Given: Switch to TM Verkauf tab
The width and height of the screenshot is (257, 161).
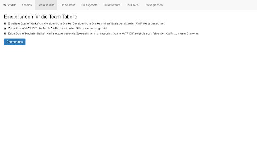Looking at the screenshot, I should coord(67,5).
